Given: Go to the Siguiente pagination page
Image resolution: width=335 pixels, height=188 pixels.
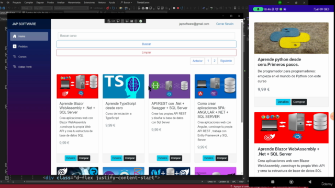Looking at the screenshot, I should (x=226, y=61).
